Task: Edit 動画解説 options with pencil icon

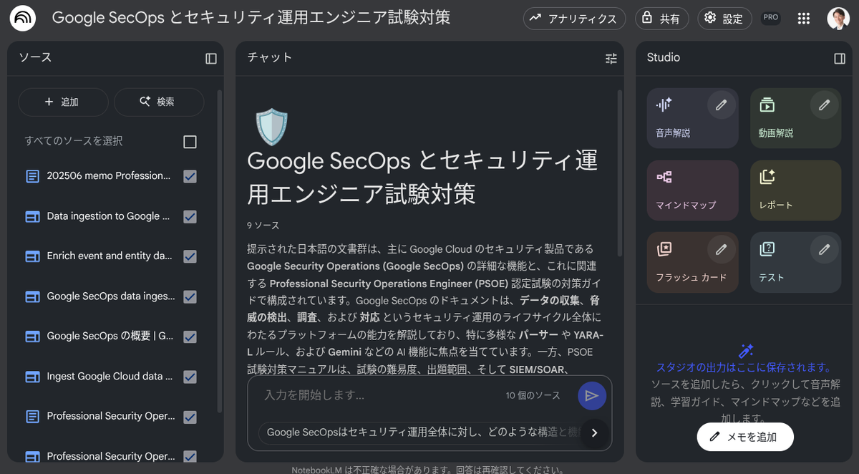Action: pyautogui.click(x=824, y=105)
